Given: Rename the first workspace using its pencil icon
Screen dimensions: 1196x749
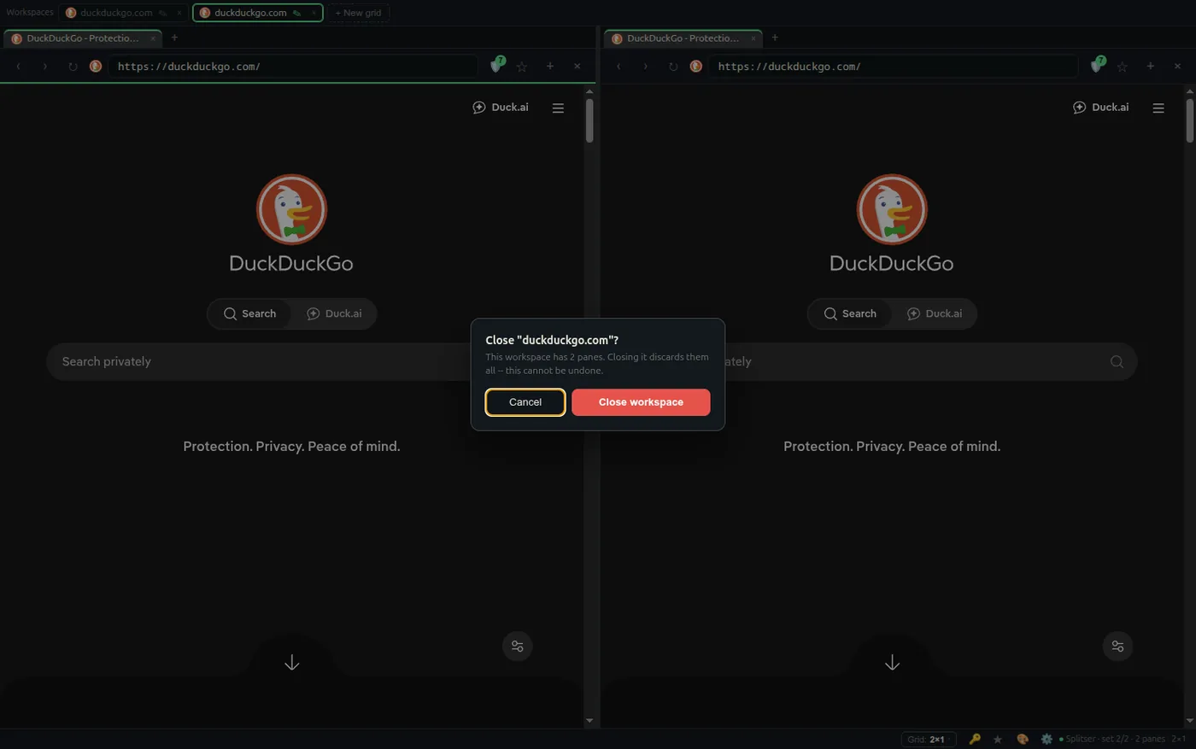Looking at the screenshot, I should point(162,13).
